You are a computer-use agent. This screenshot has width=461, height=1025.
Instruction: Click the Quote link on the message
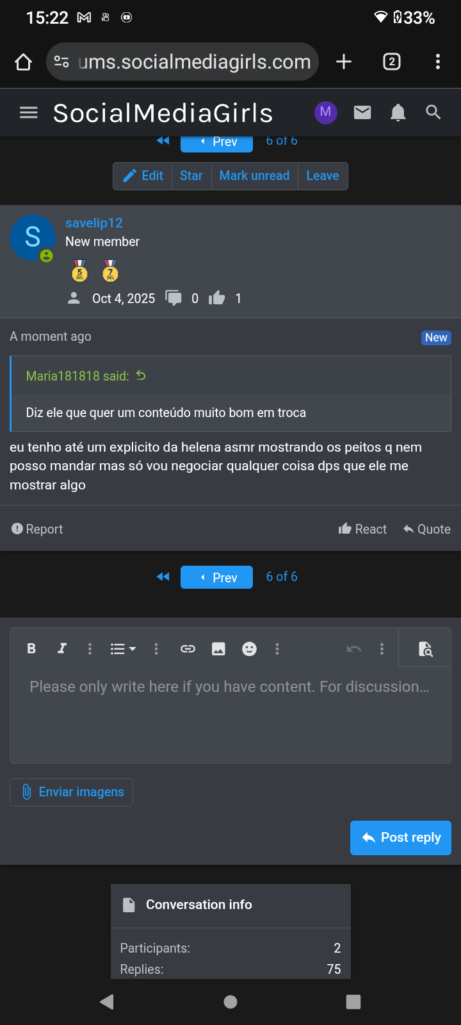tap(426, 529)
